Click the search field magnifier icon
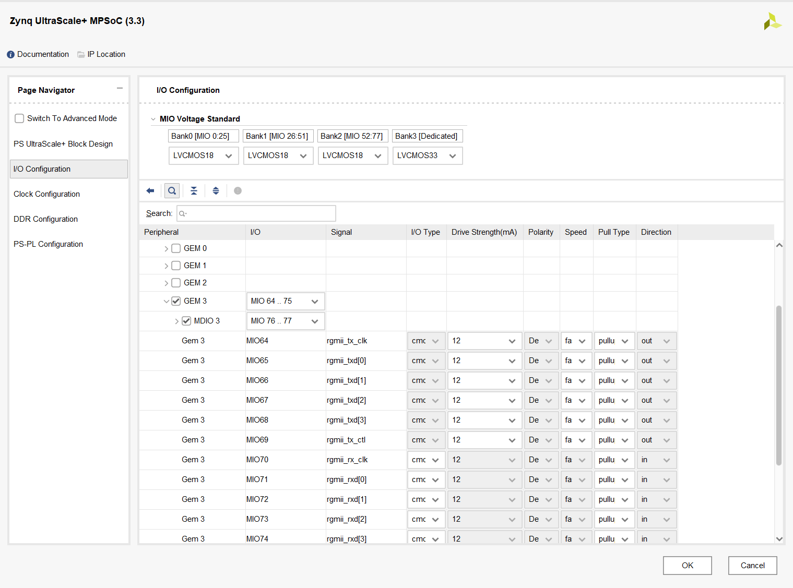Viewport: 793px width, 588px height. pyautogui.click(x=183, y=213)
